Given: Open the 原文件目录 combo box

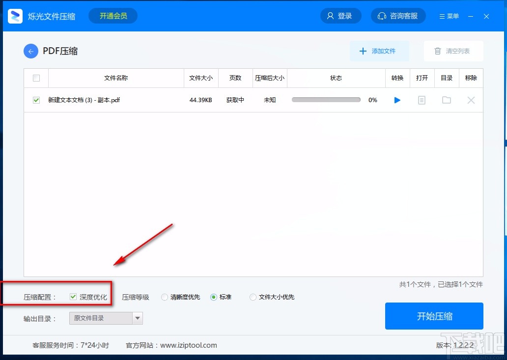Looking at the screenshot, I should click(x=106, y=318).
